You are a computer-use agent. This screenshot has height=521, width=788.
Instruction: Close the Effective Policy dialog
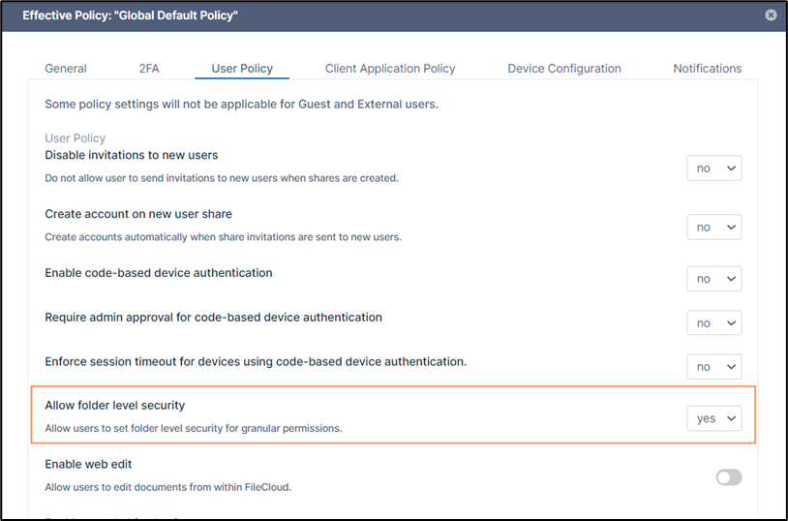coord(771,15)
